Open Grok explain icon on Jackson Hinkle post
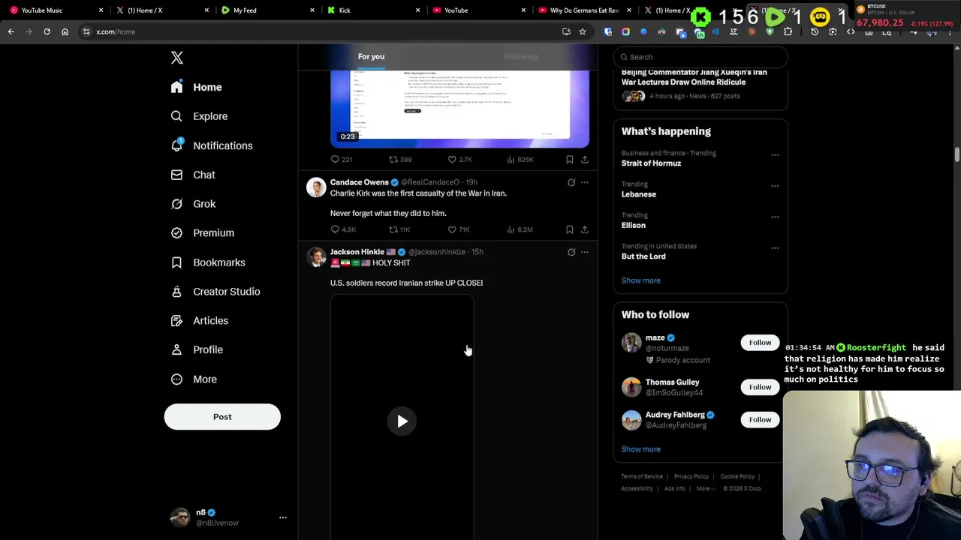 coord(571,252)
